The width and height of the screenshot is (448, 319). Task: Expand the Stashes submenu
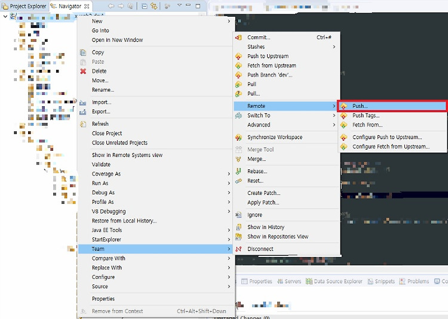click(x=334, y=47)
